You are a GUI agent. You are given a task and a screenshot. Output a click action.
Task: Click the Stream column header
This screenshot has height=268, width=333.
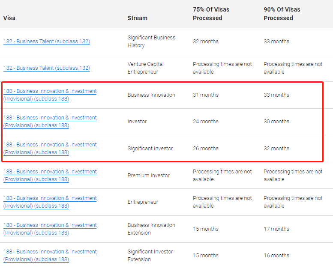pos(138,18)
